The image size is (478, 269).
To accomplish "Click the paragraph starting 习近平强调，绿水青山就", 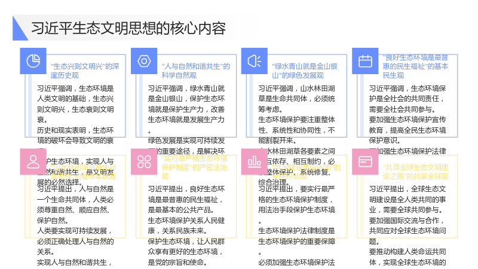I will tap(186, 109).
